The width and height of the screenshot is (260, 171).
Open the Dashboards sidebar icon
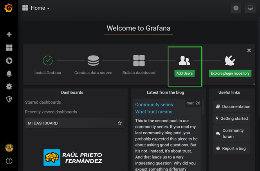(x=9, y=48)
